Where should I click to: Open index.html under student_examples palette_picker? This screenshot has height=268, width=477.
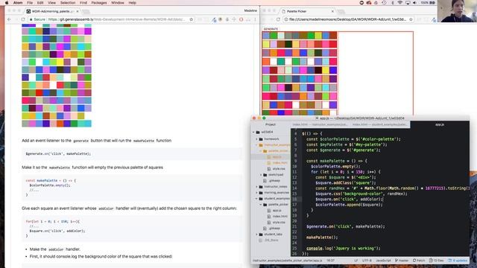277,217
